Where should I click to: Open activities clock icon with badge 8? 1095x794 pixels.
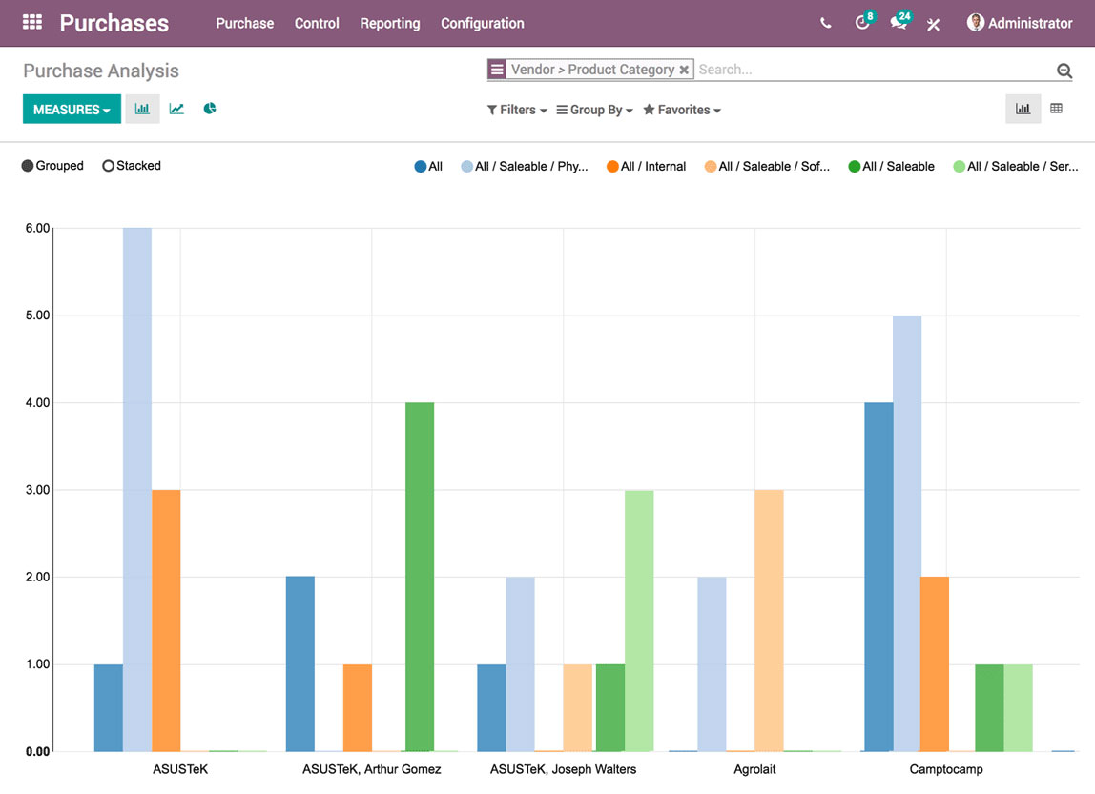click(x=862, y=23)
